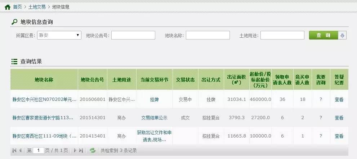Focus the 地块名称 input field
This screenshot has width=357, height=159.
[207, 35]
